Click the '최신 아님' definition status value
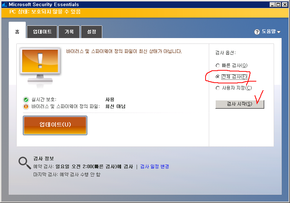 coord(115,107)
